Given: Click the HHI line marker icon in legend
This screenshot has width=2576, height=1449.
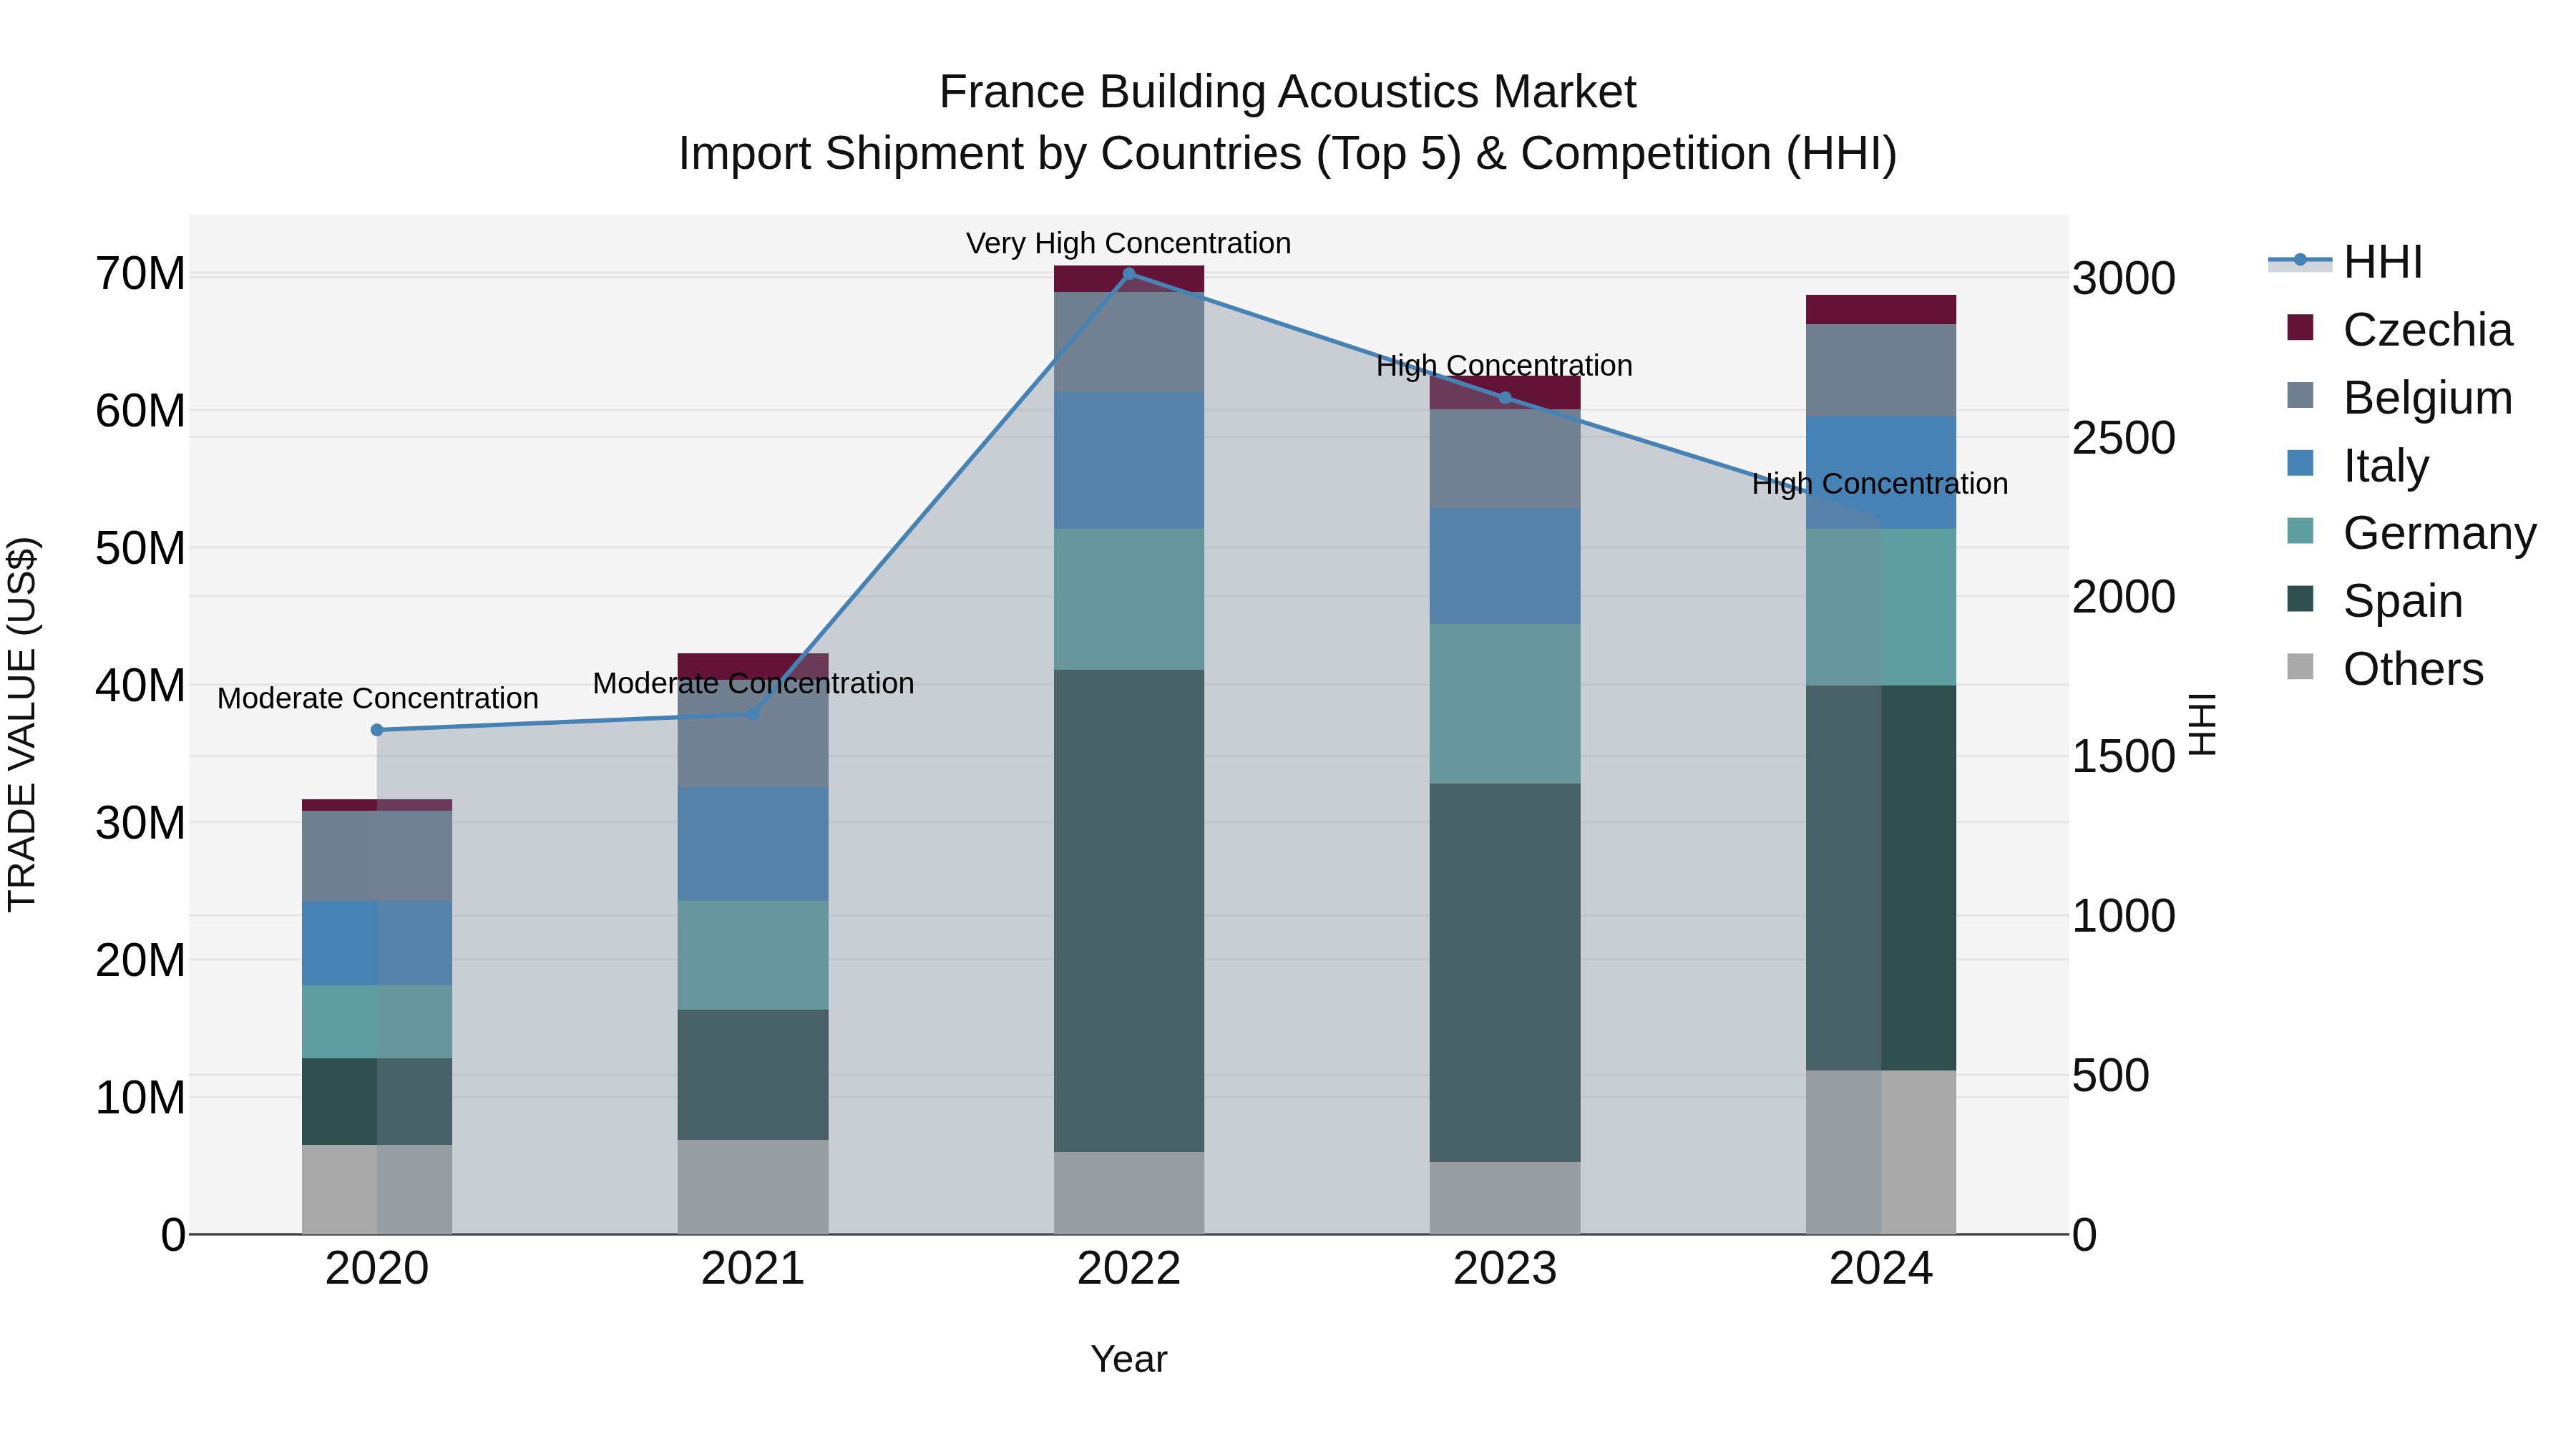Looking at the screenshot, I should tap(2300, 260).
